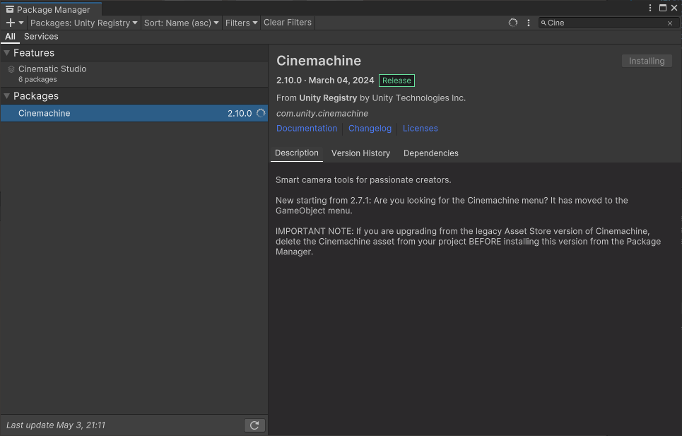Open the Cinemachine Documentation link
The width and height of the screenshot is (682, 436).
pyautogui.click(x=307, y=129)
